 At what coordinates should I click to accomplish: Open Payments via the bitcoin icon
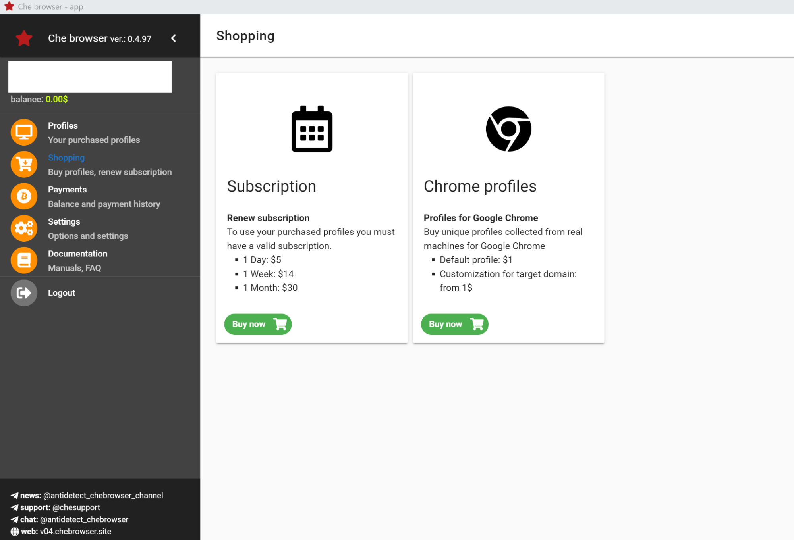tap(24, 196)
